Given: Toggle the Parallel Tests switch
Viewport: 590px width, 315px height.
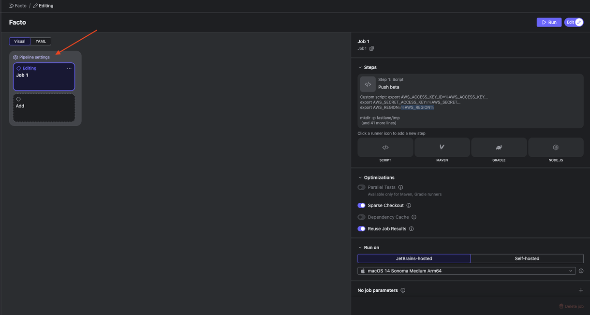Looking at the screenshot, I should 361,187.
